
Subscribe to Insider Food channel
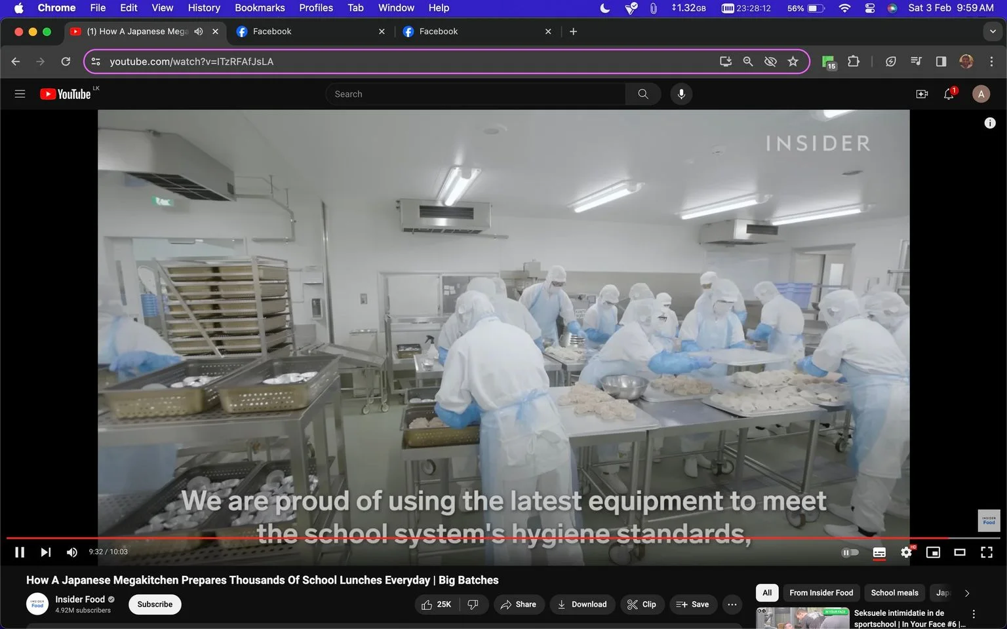(x=155, y=604)
